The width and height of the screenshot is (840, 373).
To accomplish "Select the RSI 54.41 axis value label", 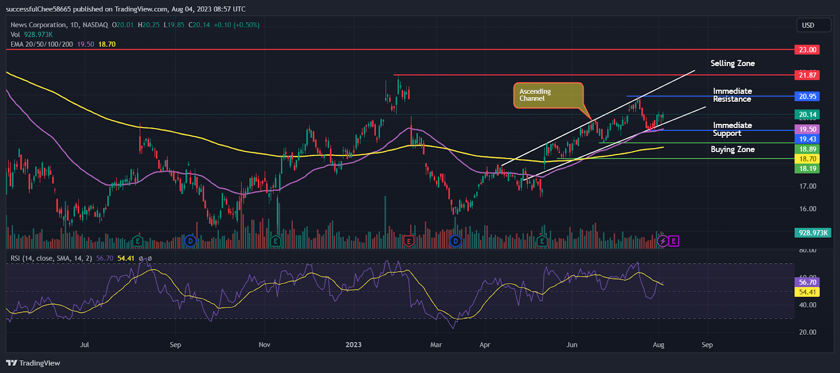I will click(807, 292).
